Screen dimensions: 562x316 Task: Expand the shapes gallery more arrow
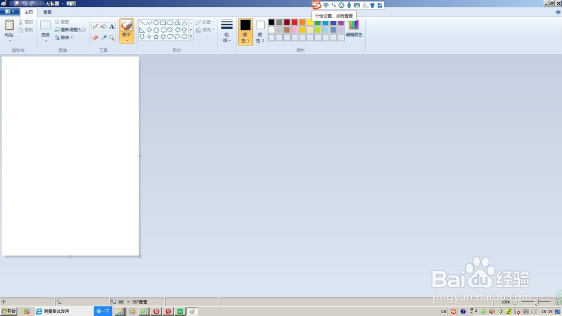191,37
